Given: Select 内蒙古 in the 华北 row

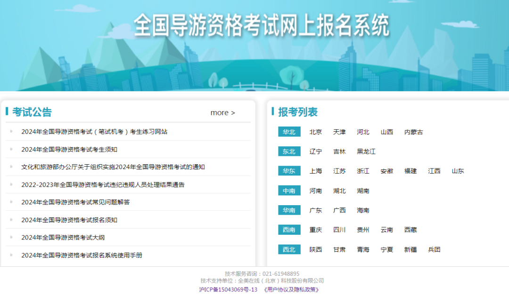Looking at the screenshot, I should point(414,132).
